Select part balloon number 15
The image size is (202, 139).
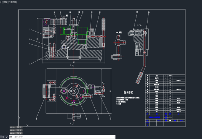[x=137, y=12]
